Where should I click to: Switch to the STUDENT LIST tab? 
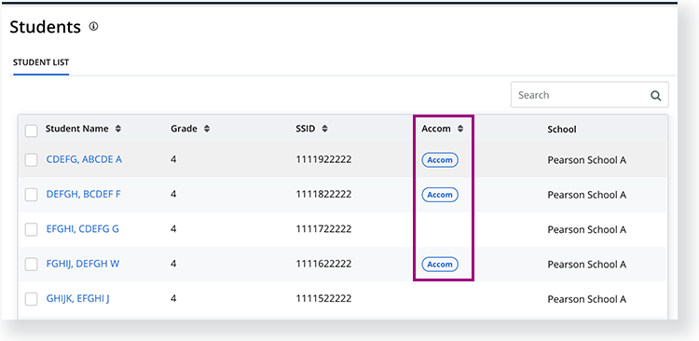tap(41, 62)
